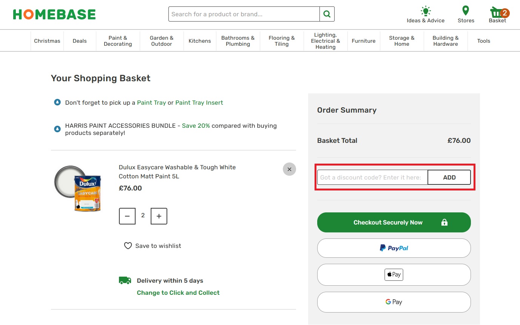
Task: Open Lighting, Electrical & Heating menu
Action: click(x=326, y=41)
